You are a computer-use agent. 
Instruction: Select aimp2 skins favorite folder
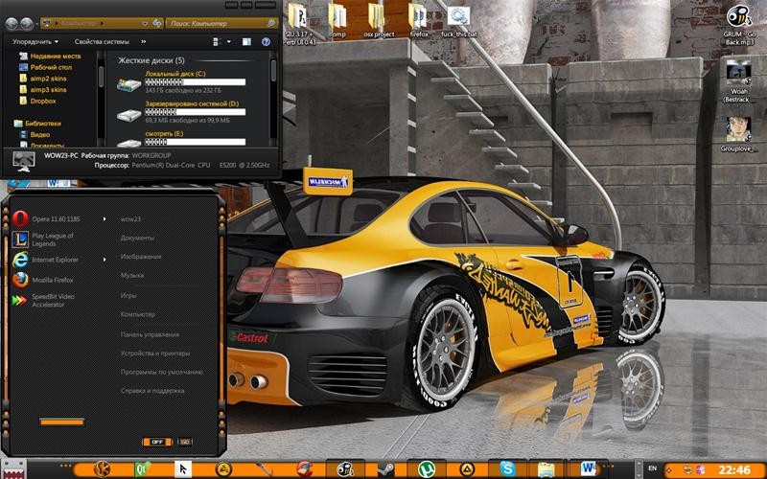[x=43, y=79]
